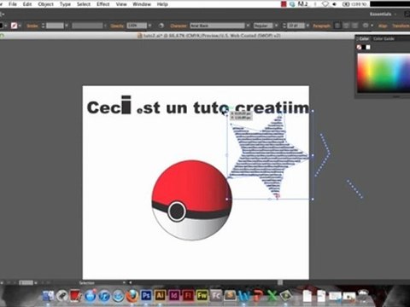410x307 pixels.
Task: Click the Character panel link
Action: 179,26
